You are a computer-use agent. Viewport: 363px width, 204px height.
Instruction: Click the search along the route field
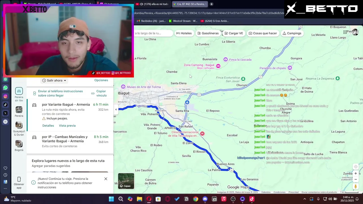[153, 33]
